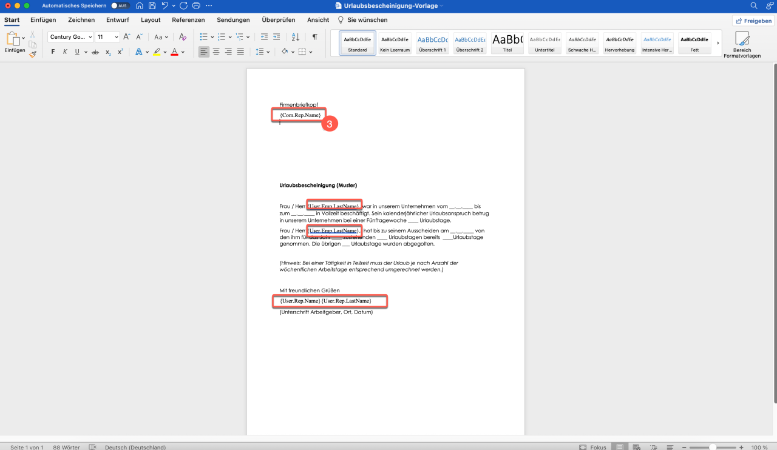Click the Freigeben share button
Image resolution: width=777 pixels, height=450 pixels.
pos(753,21)
